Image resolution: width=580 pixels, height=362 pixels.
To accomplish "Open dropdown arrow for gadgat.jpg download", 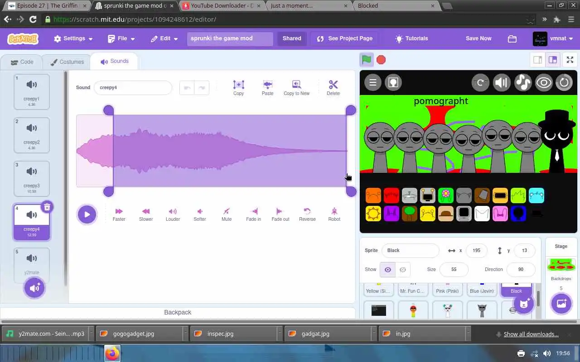I will click(374, 334).
